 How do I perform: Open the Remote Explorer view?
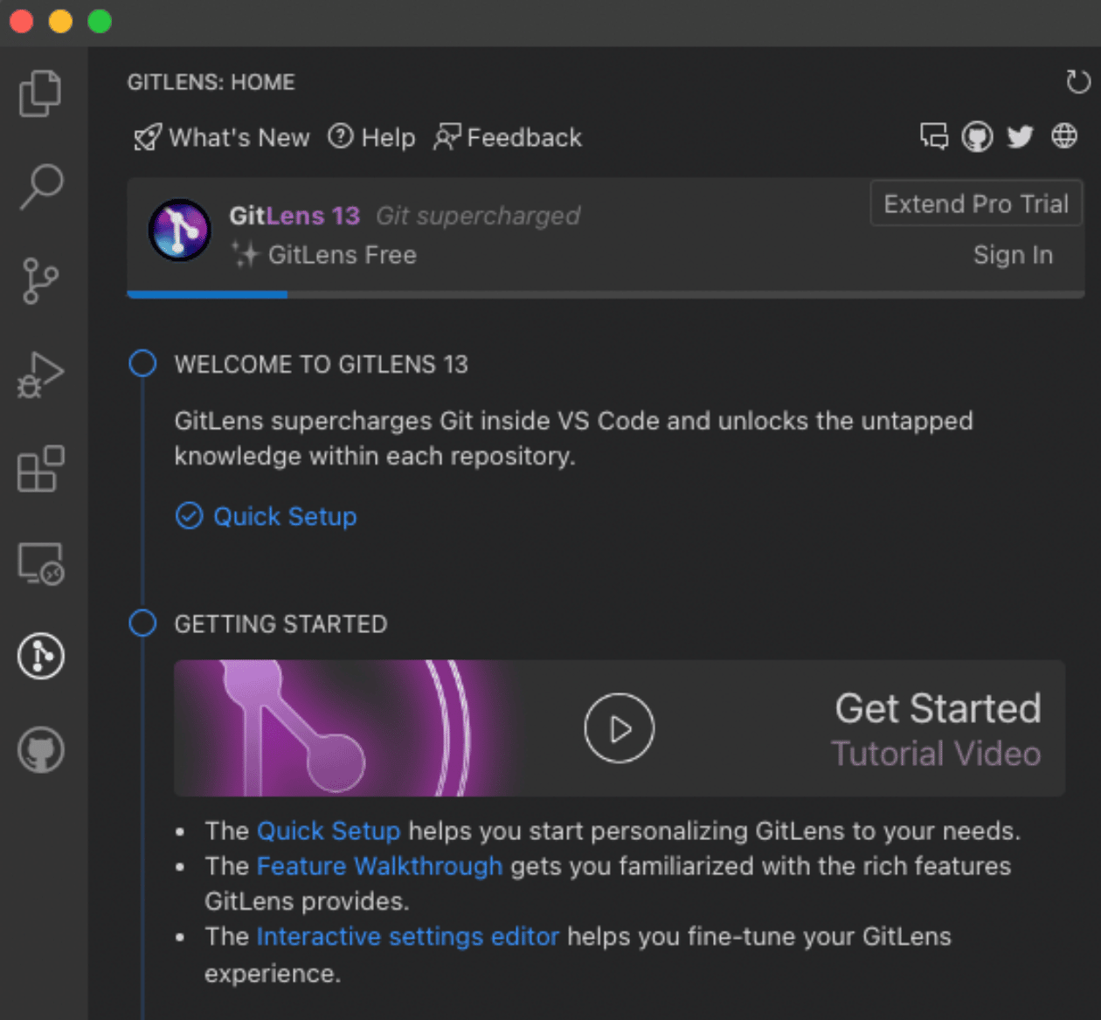pos(40,563)
